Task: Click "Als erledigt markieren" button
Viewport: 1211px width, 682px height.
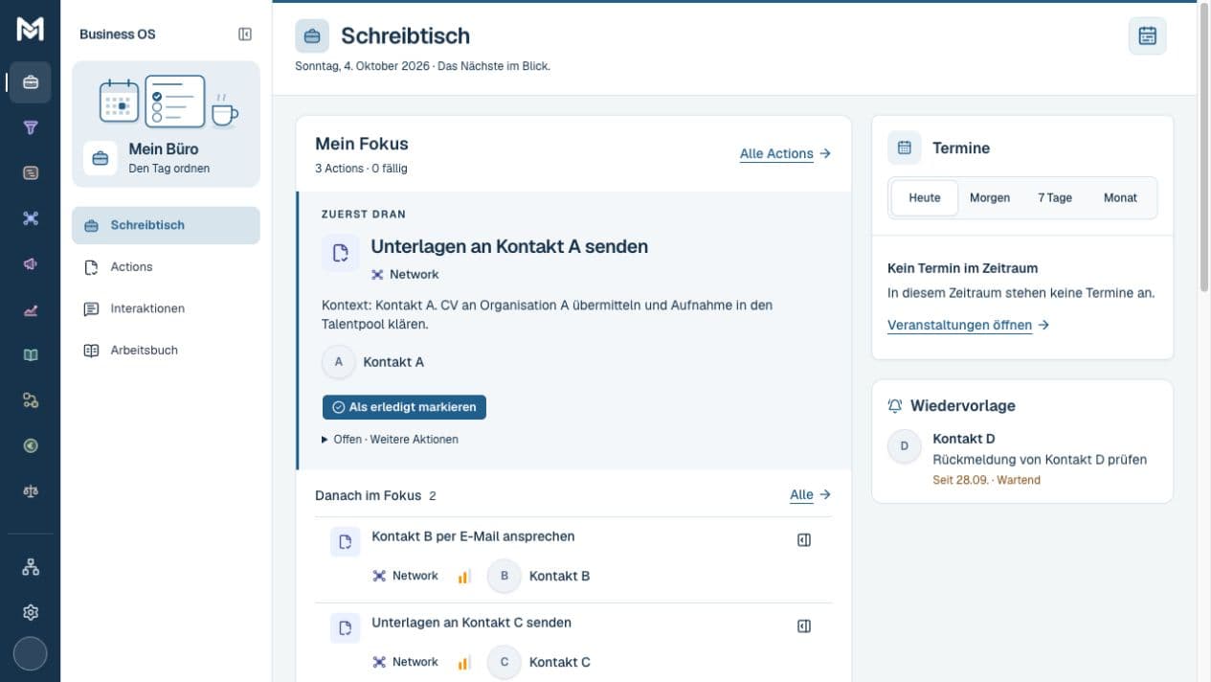Action: (x=404, y=407)
